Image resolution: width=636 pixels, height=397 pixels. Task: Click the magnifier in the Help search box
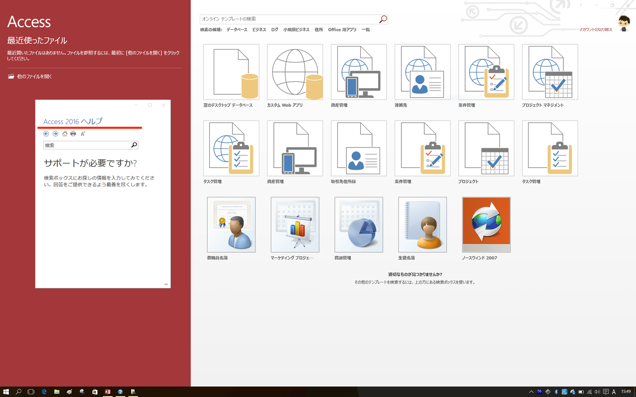tap(134, 145)
